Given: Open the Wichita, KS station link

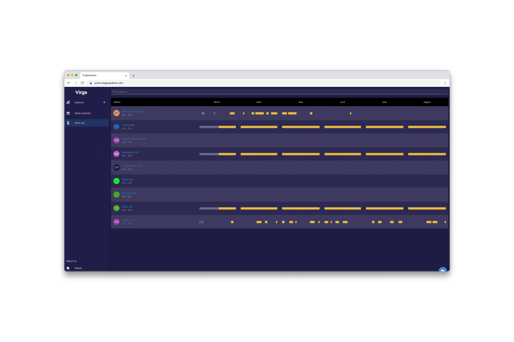Looking at the screenshot, I should click(x=128, y=220).
